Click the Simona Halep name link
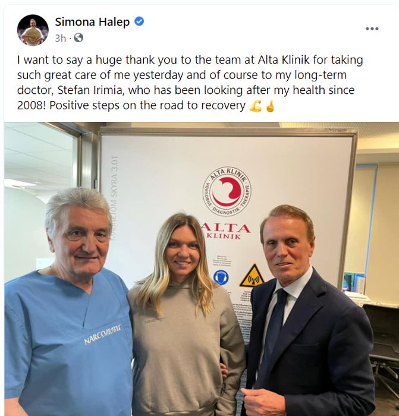399x416 pixels. 92,22
